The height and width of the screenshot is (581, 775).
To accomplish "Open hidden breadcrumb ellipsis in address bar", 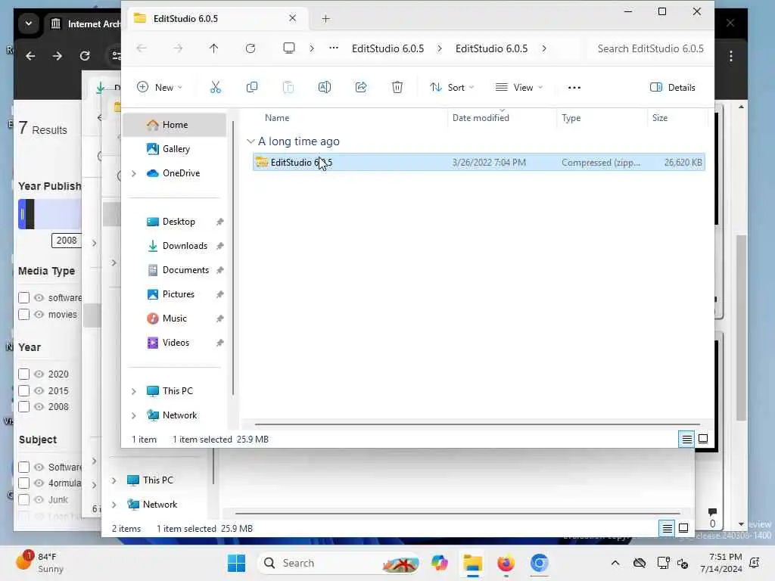I will [x=334, y=48].
